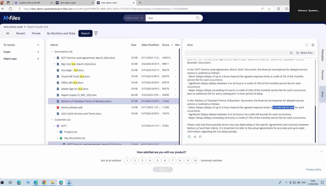Image resolution: width=326 pixels, height=186 pixels.
Task: Click the Aino response scrollbar
Action: 315,124
